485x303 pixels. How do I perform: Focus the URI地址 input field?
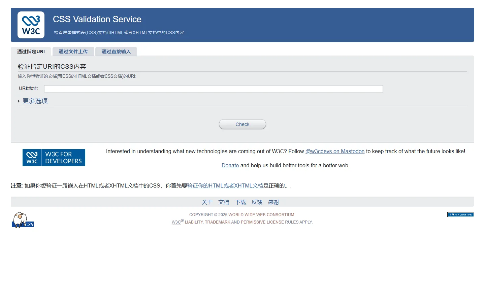[213, 89]
